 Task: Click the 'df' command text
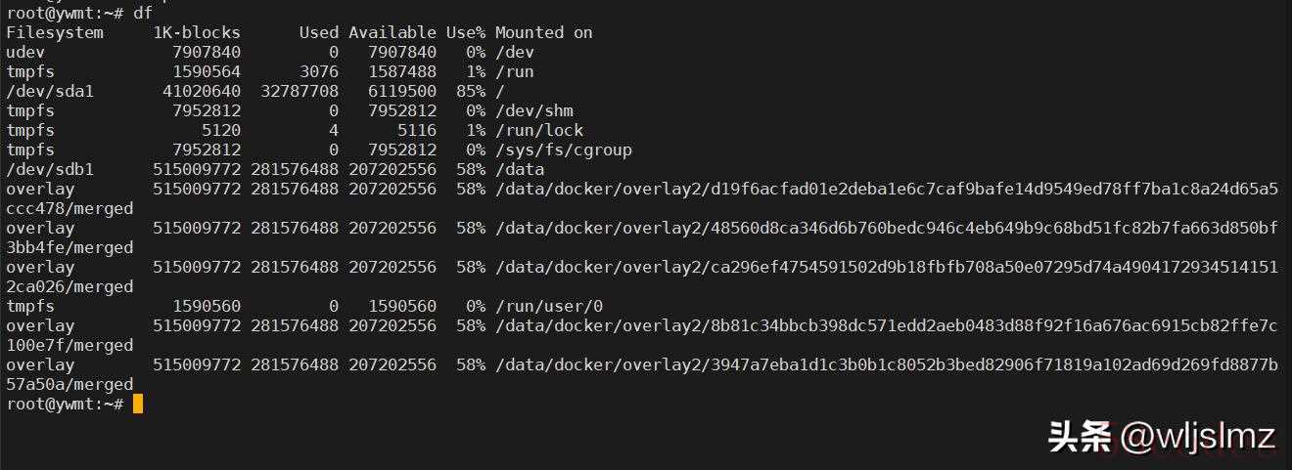click(x=143, y=13)
